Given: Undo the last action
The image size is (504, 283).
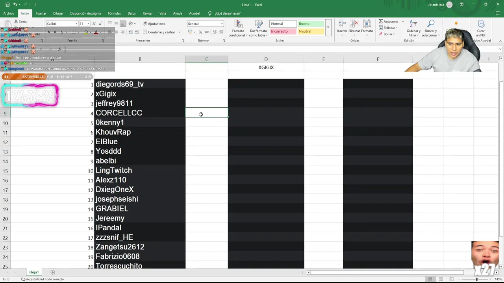Looking at the screenshot, I should (15, 5).
